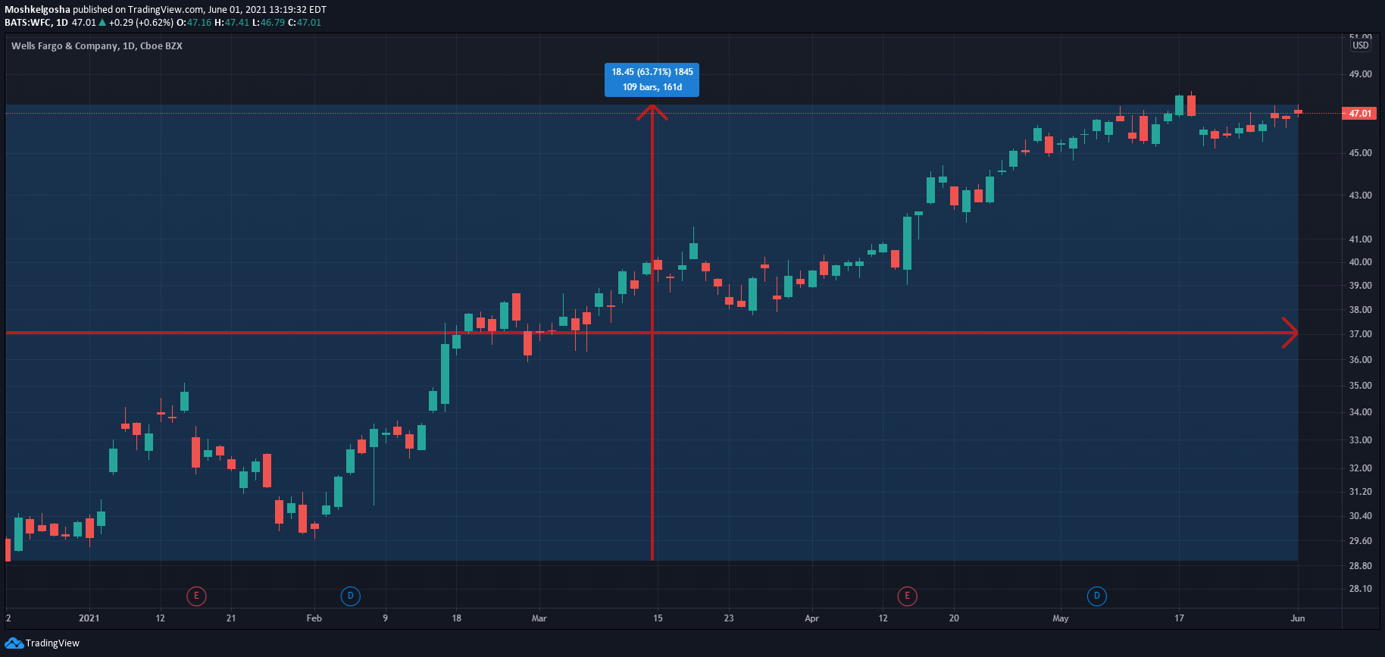The height and width of the screenshot is (657, 1385).
Task: Click the 37.00 price axis label
Action: tap(1360, 334)
